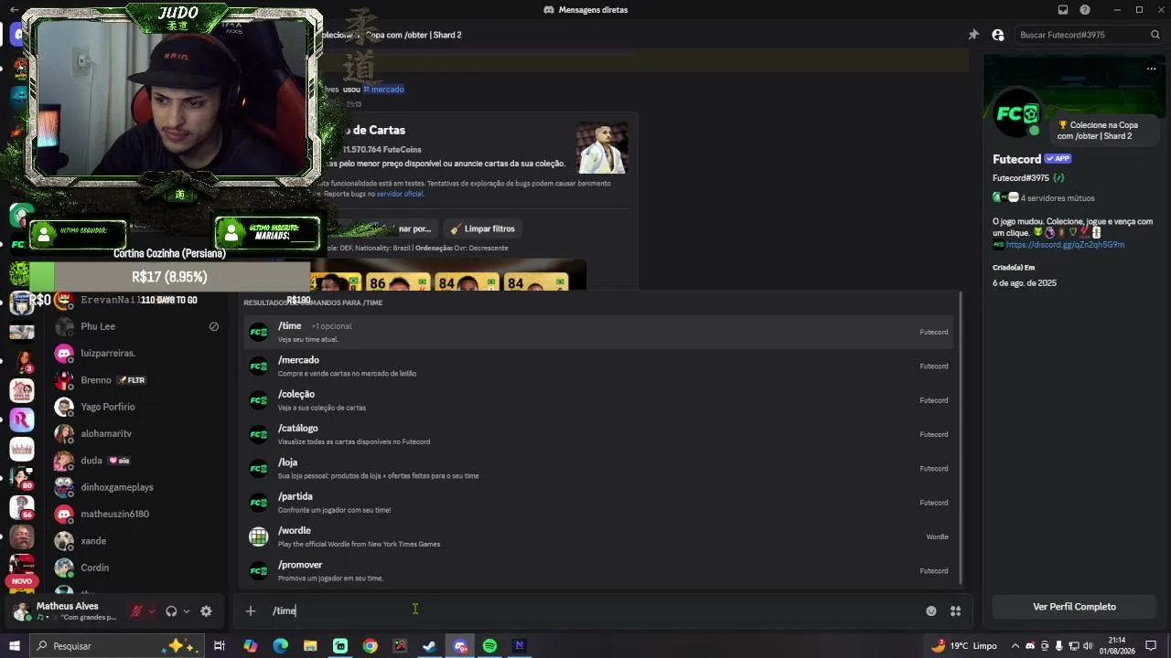Open Task View on the taskbar
The width and height of the screenshot is (1171, 658).
coord(220,646)
